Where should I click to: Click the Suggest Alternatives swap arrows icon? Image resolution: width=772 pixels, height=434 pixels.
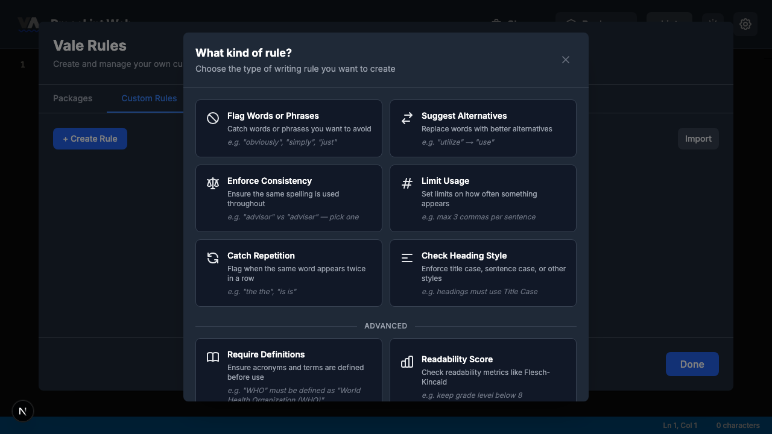(x=407, y=118)
